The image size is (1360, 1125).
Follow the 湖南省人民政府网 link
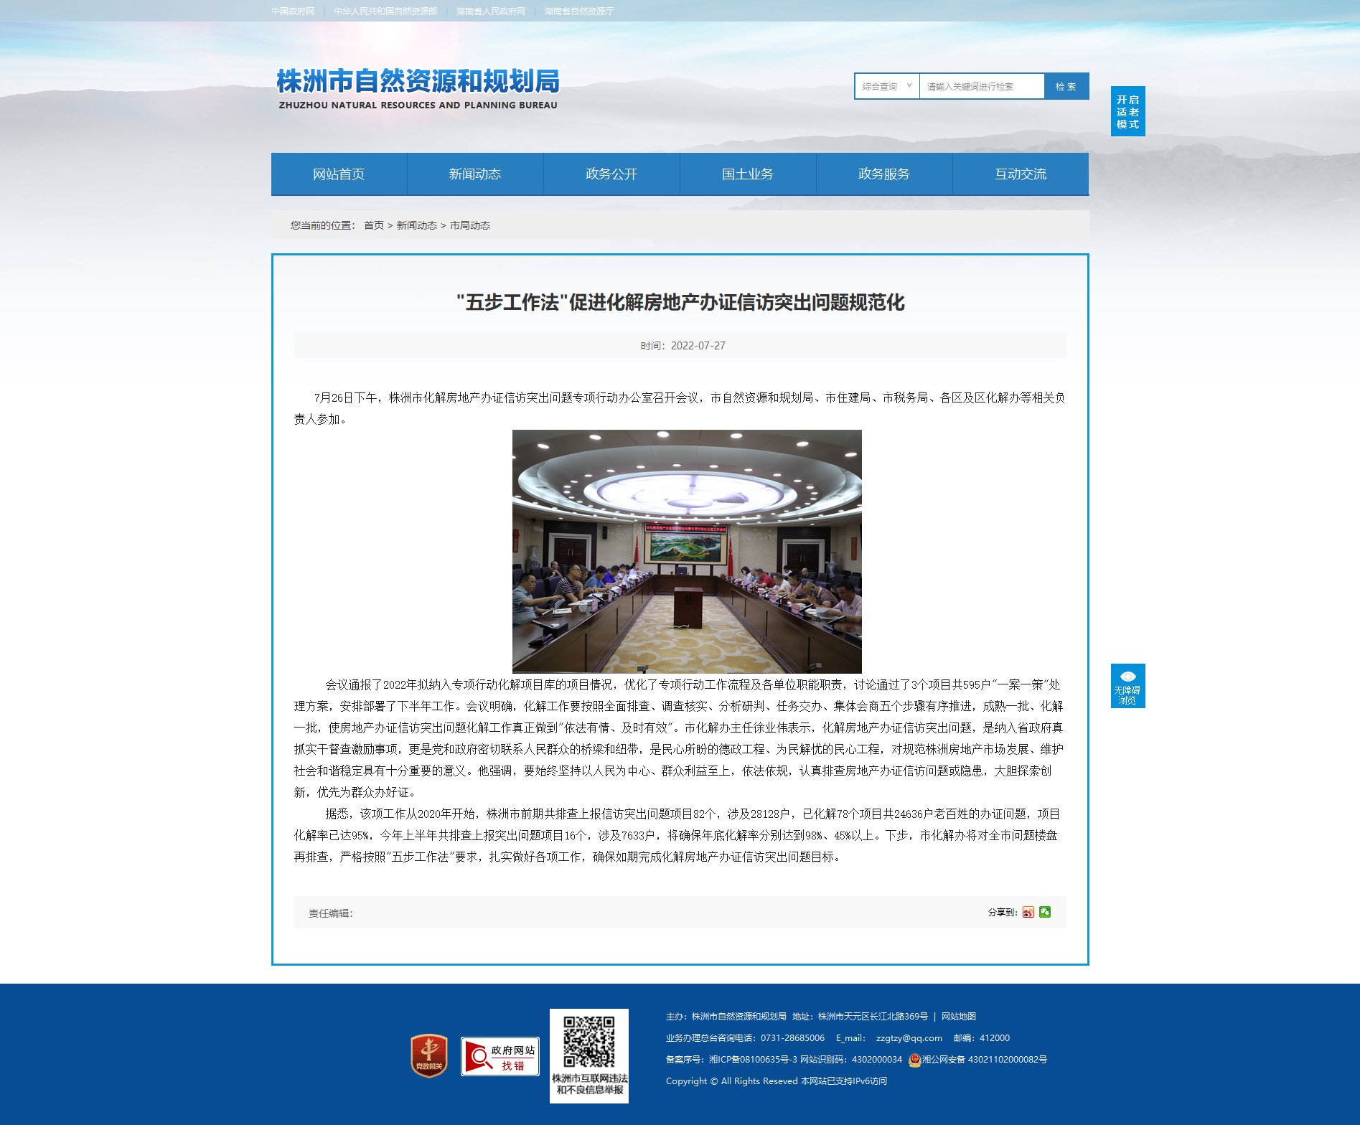[x=491, y=11]
